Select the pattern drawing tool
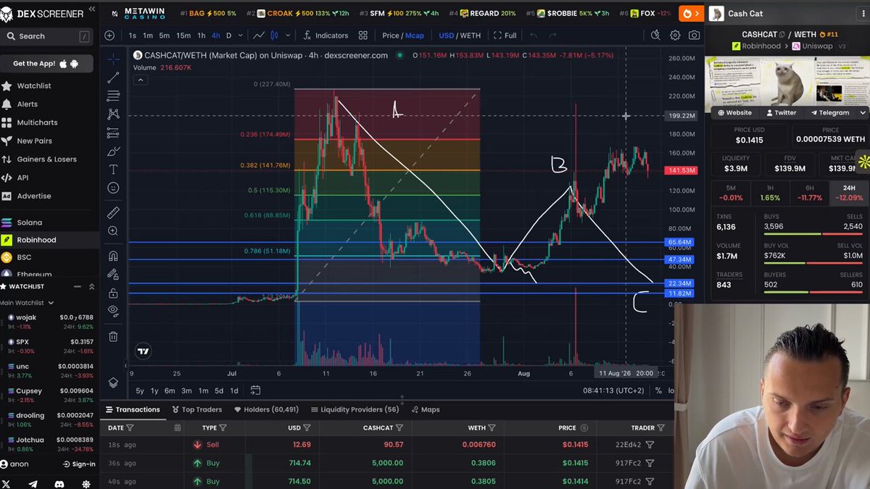 pyautogui.click(x=113, y=114)
